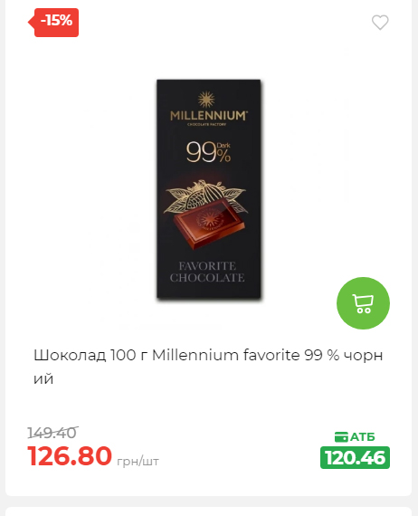Screen dimensions: 418x516
Task: Click the 99% Dark label on package
Action: pos(208,152)
